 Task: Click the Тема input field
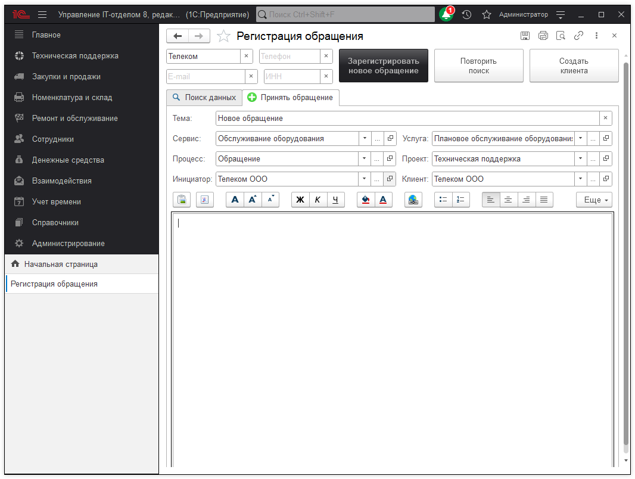click(x=407, y=119)
